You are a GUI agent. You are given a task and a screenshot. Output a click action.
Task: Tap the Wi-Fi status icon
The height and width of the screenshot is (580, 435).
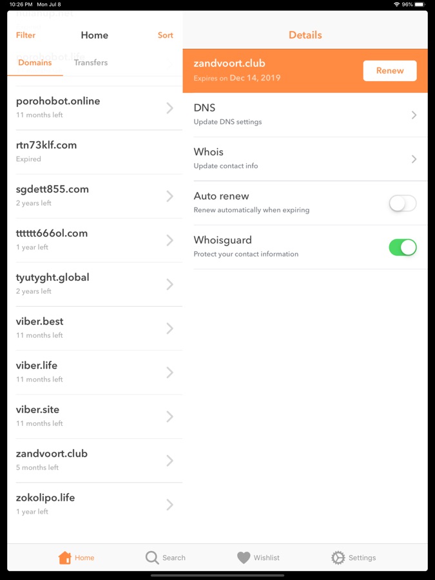point(396,5)
